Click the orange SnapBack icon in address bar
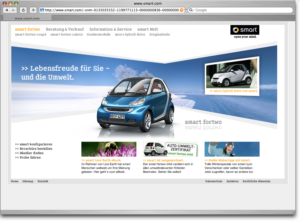 pos(181,10)
